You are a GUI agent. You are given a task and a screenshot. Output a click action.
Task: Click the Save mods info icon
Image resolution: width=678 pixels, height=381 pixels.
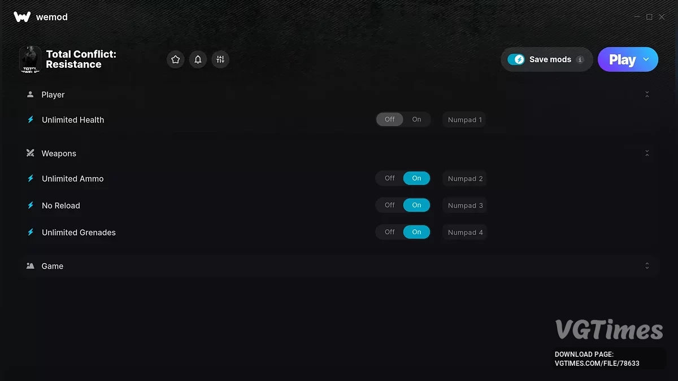(580, 59)
